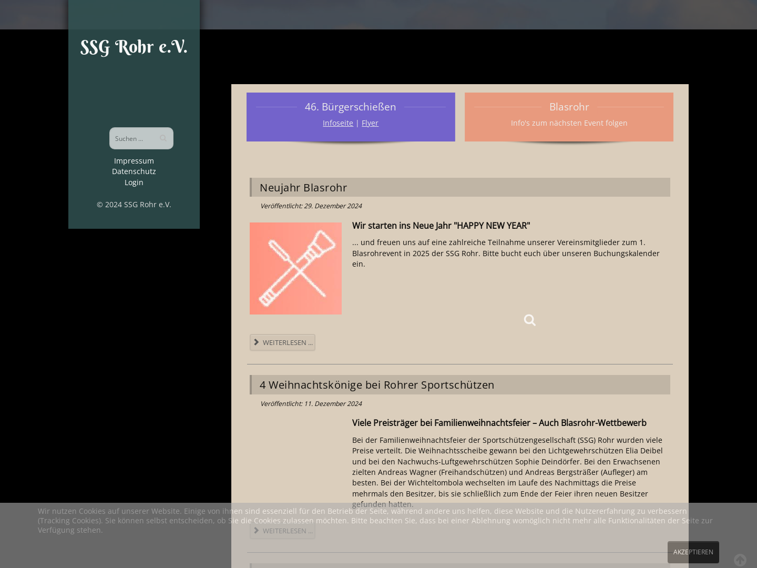
Task: Click 'Info's zum nächsten Event folgen' text
Action: (569, 123)
